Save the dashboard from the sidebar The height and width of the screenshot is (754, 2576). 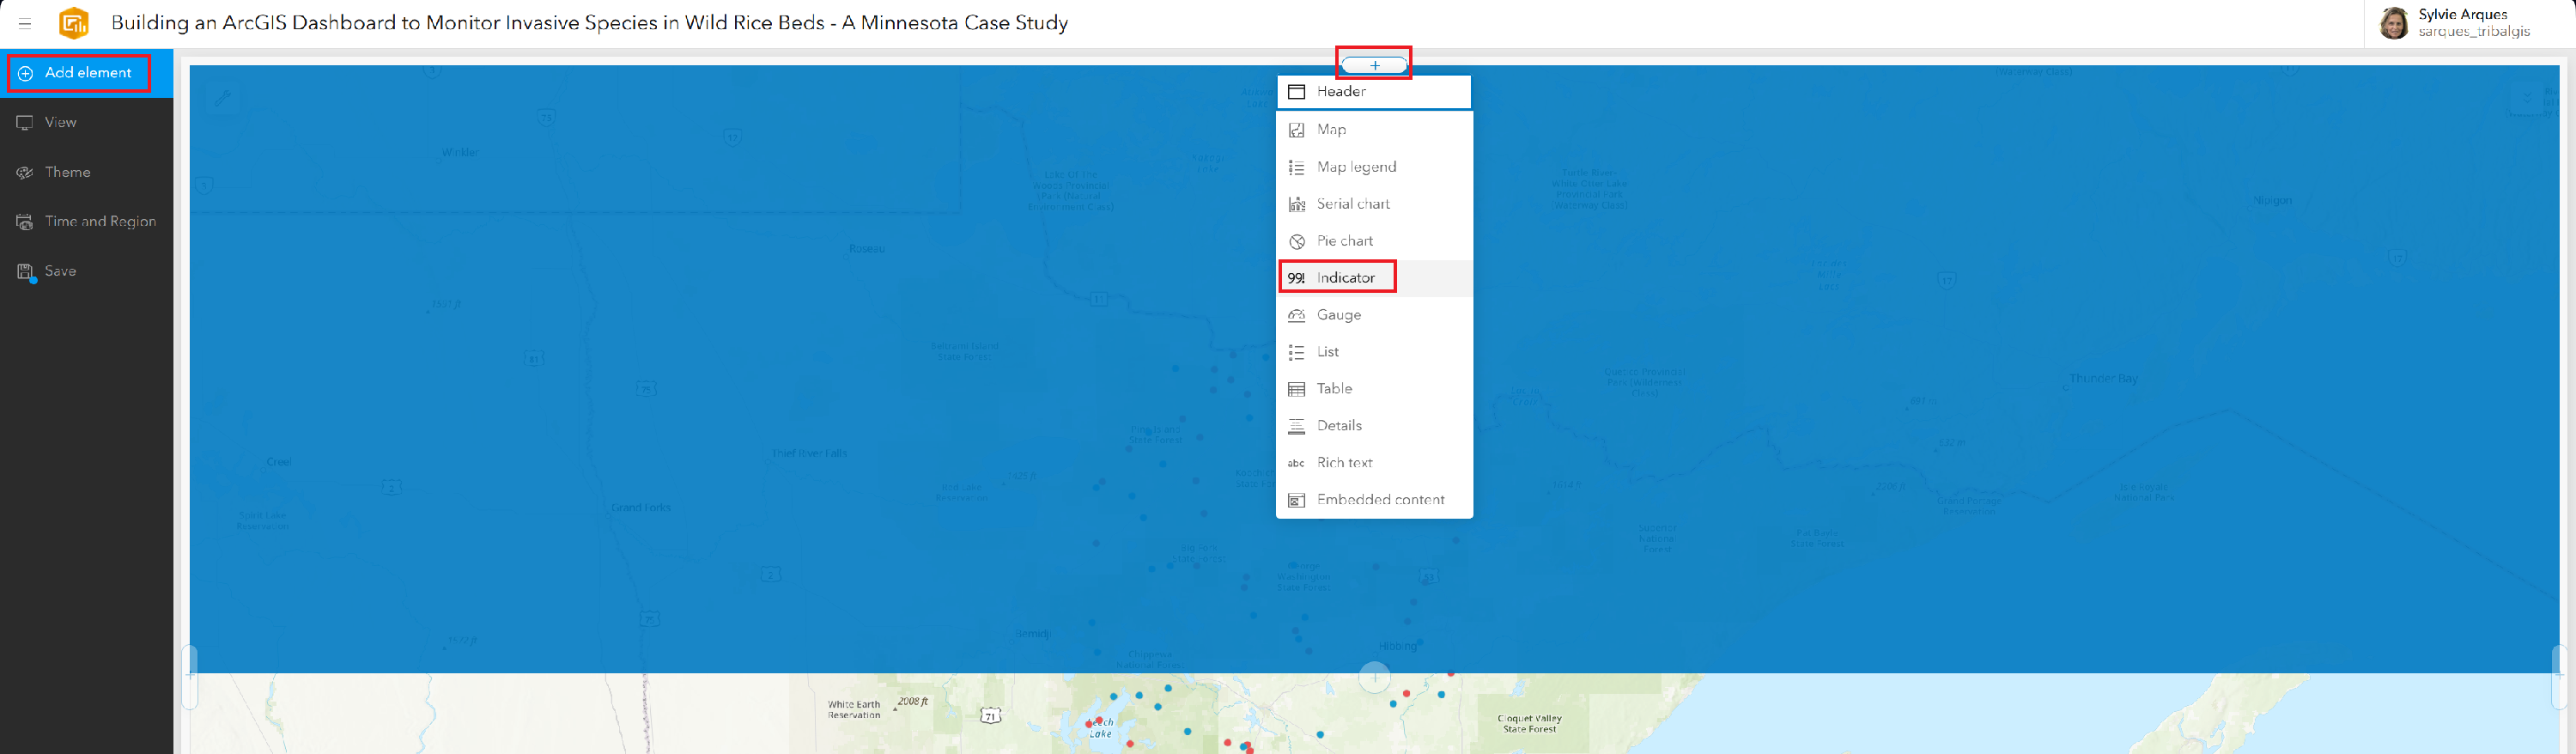pos(86,271)
